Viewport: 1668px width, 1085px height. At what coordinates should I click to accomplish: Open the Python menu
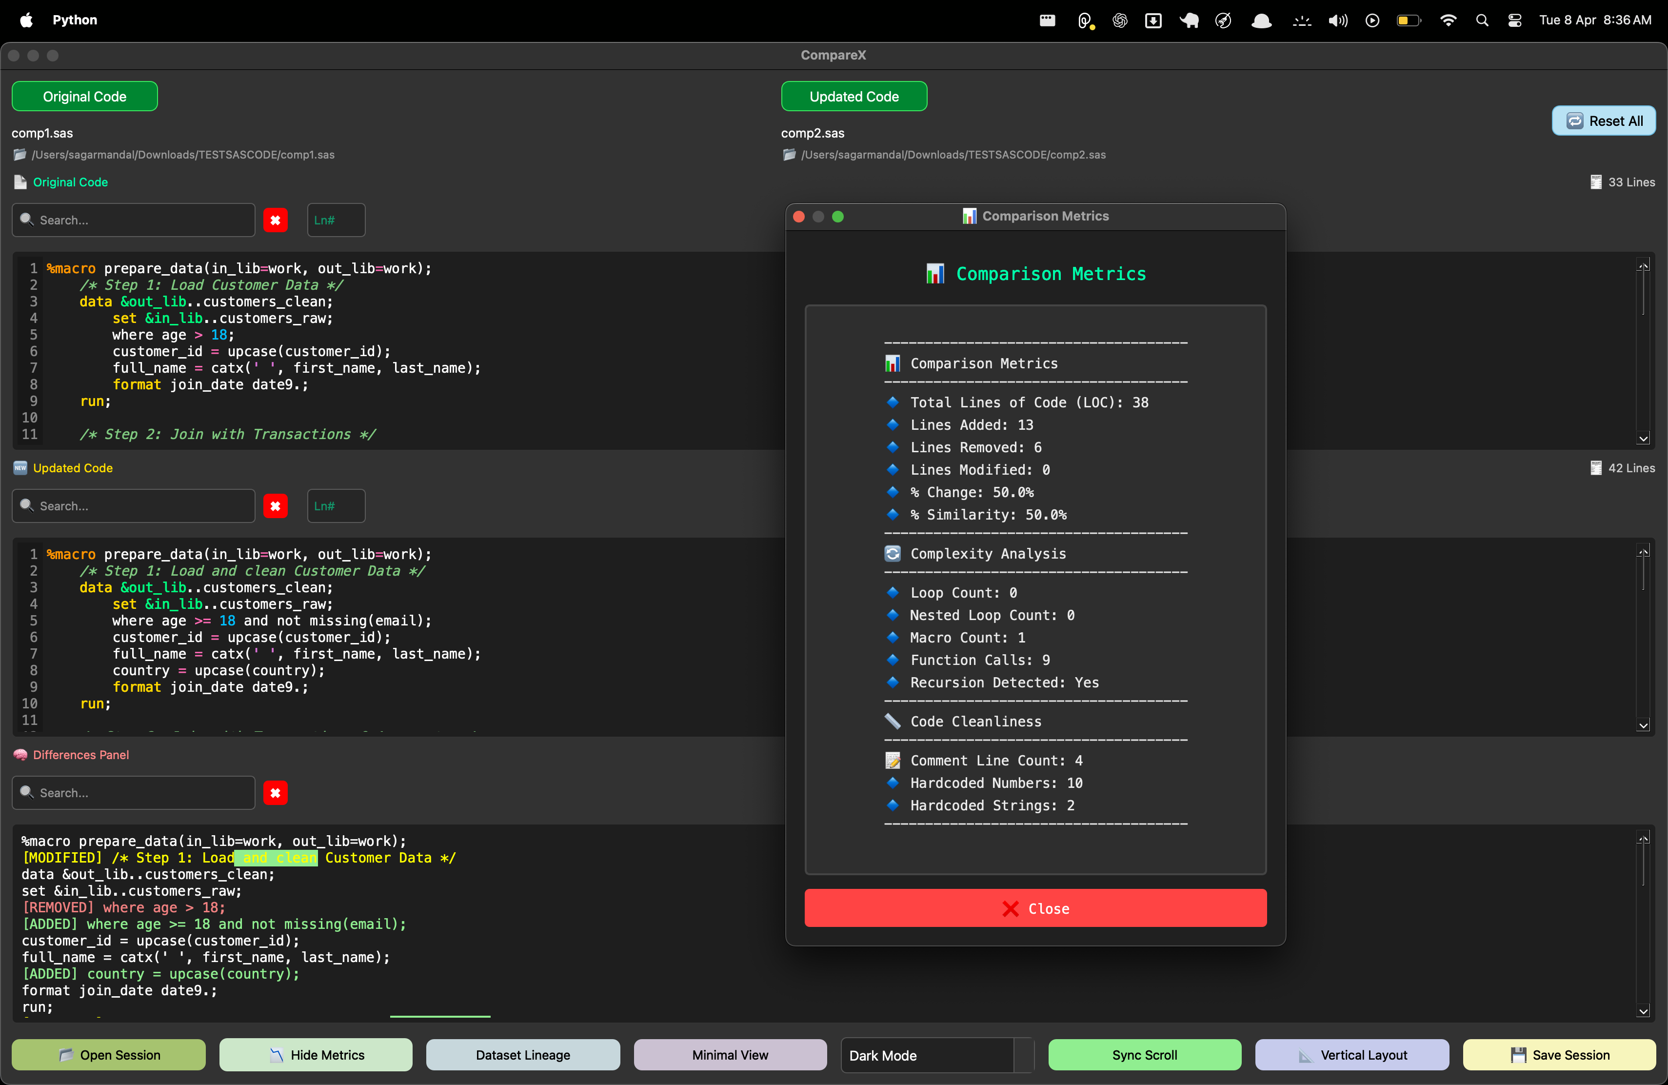(75, 20)
